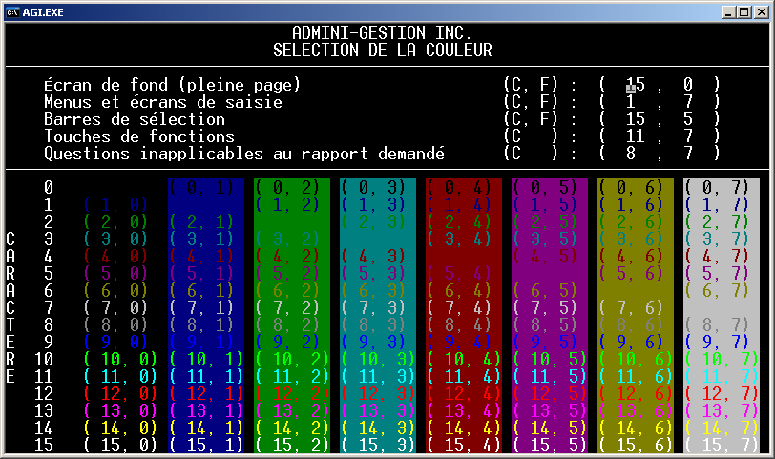Image resolution: width=775 pixels, height=459 pixels.
Task: Click Questions inapplicables character value 8
Action: pos(631,154)
